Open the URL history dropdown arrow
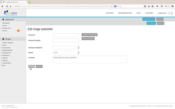 pos(109,6)
